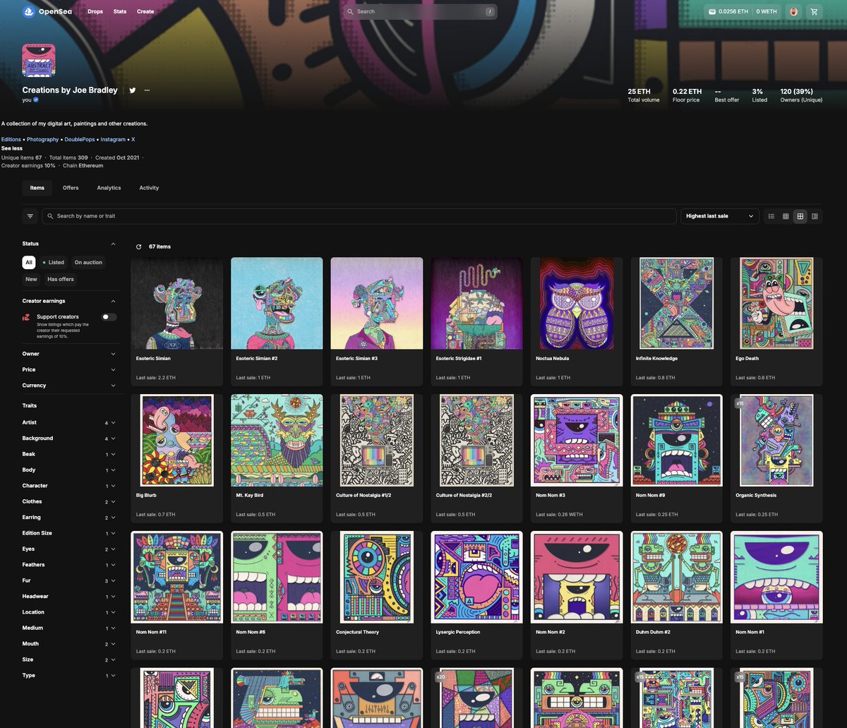The width and height of the screenshot is (847, 728).
Task: Click the collection avatar image
Action: tap(39, 61)
